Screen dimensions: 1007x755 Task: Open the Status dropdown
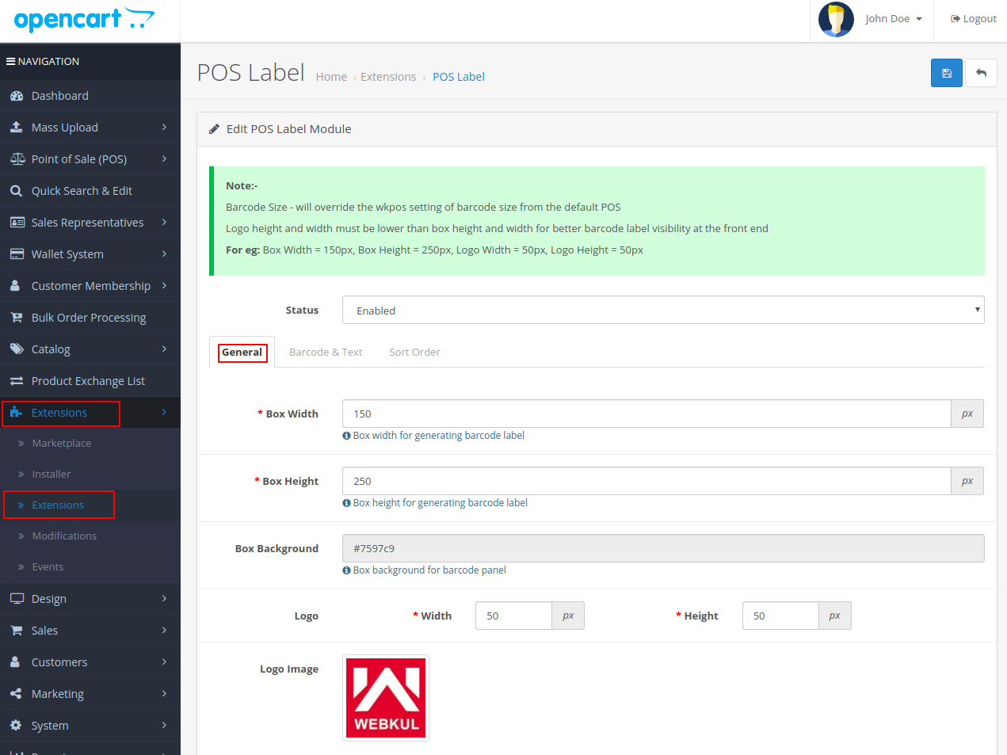(663, 310)
